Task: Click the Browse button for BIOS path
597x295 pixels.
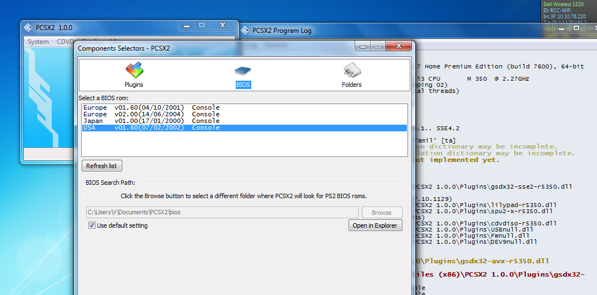Action: pyautogui.click(x=382, y=213)
